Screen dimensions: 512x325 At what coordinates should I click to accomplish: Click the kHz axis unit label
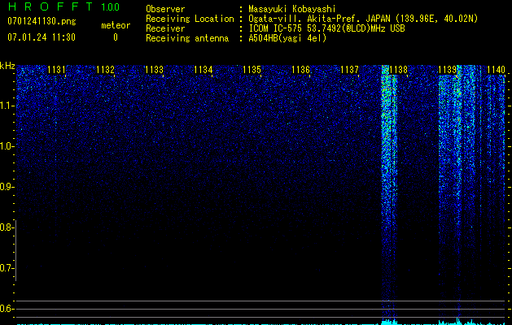pos(7,66)
